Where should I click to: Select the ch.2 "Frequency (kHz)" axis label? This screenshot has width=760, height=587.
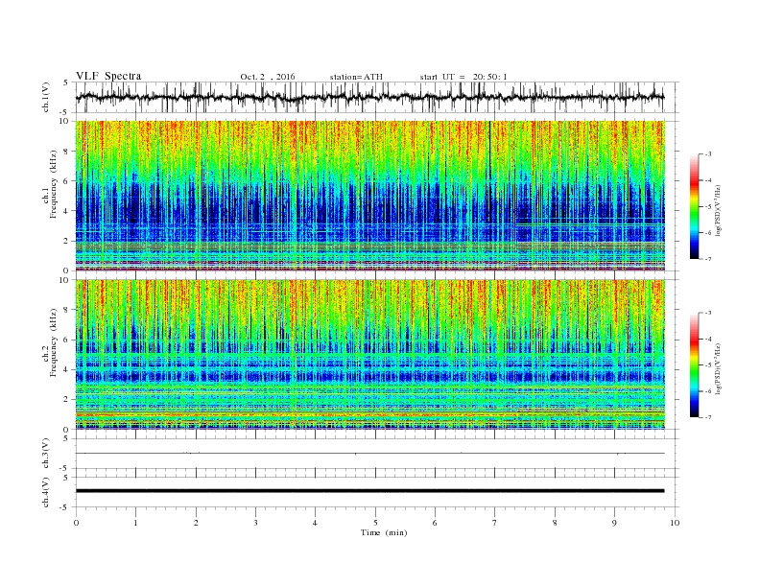click(x=53, y=341)
